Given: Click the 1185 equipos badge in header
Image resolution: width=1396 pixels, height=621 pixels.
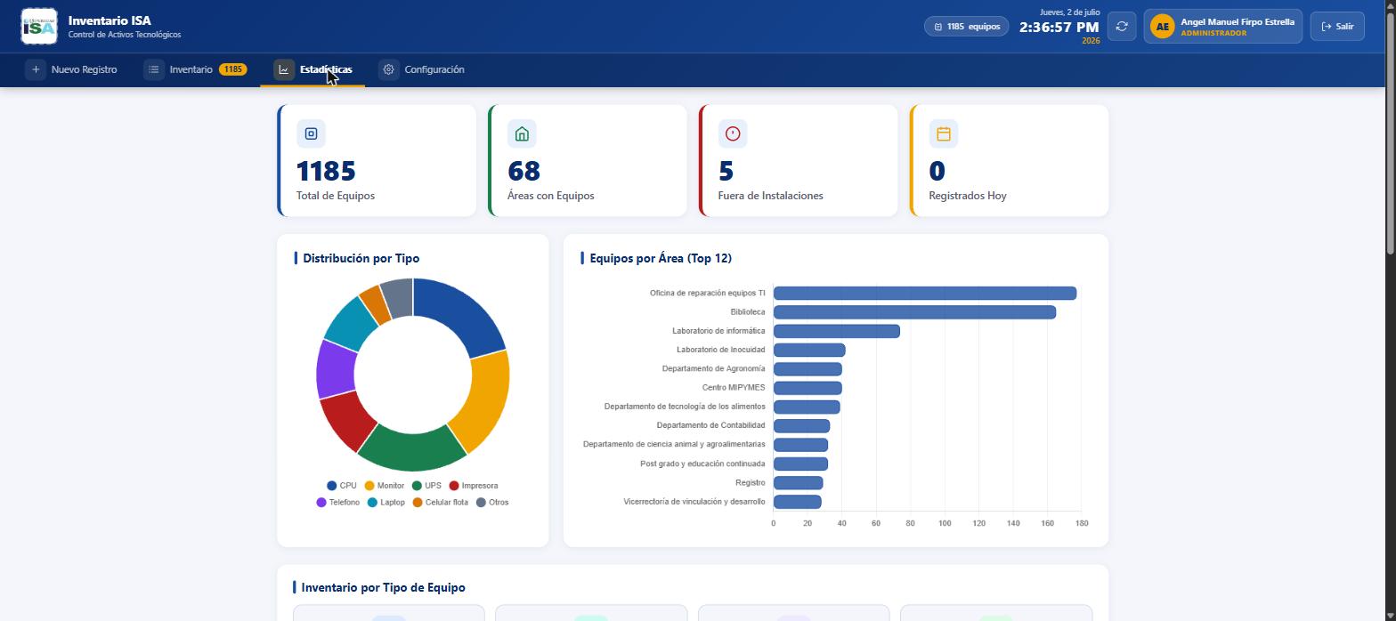Looking at the screenshot, I should pyautogui.click(x=967, y=27).
